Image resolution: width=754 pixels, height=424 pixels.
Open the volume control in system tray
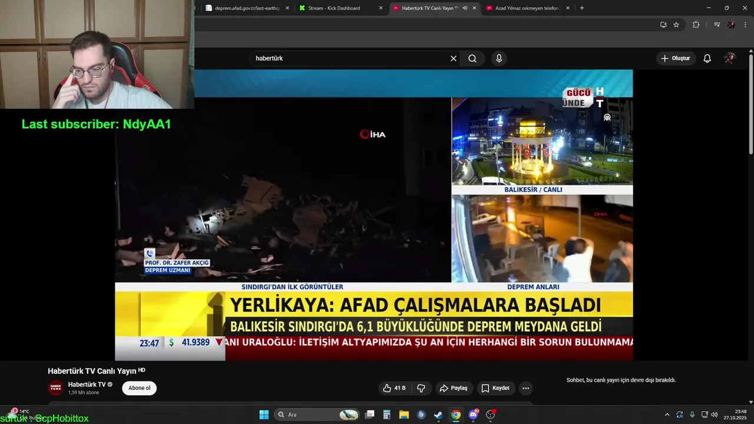point(715,415)
